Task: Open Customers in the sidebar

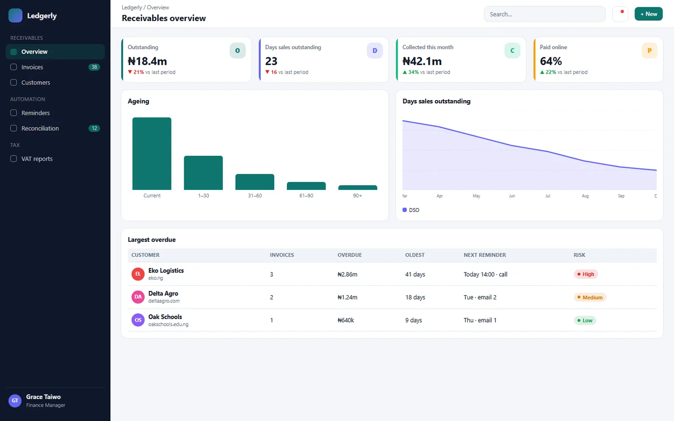Action: point(55,83)
